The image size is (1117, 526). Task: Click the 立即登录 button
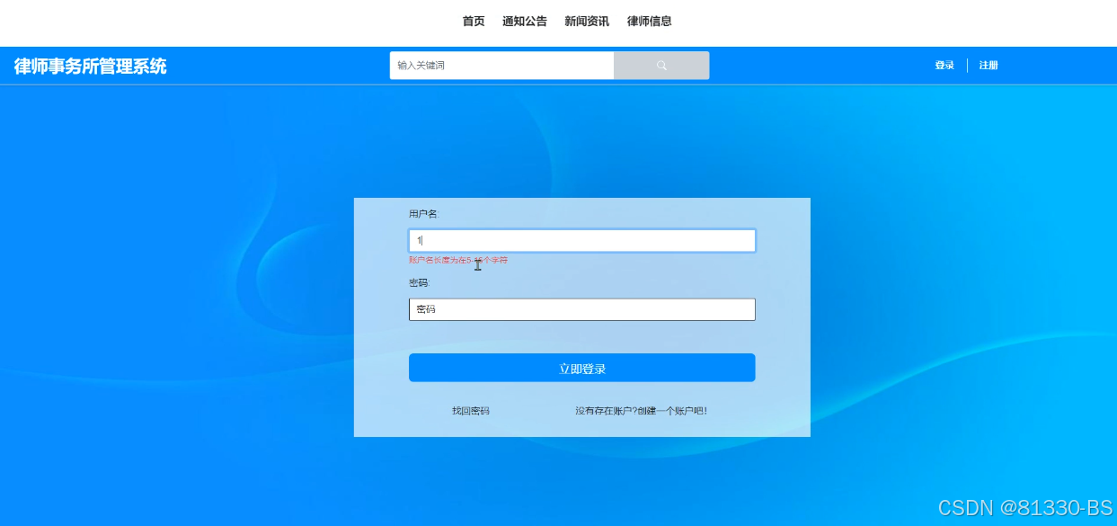582,368
